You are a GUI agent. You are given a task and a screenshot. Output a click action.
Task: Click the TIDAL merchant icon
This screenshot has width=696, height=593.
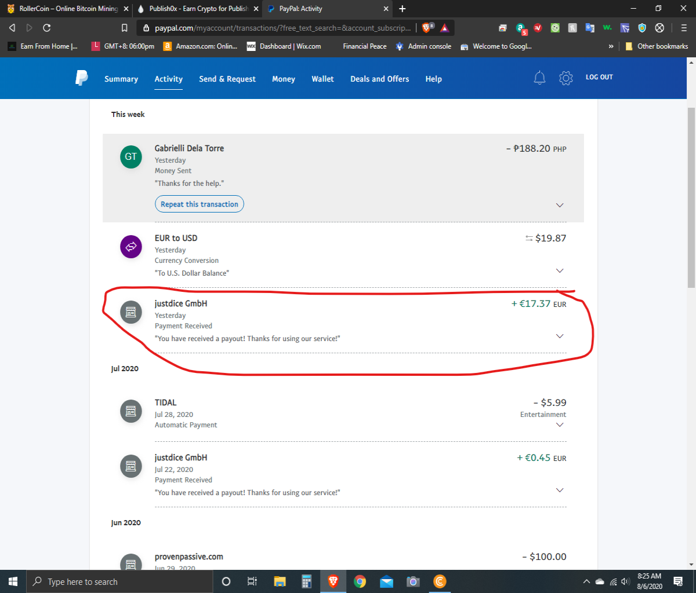point(131,411)
